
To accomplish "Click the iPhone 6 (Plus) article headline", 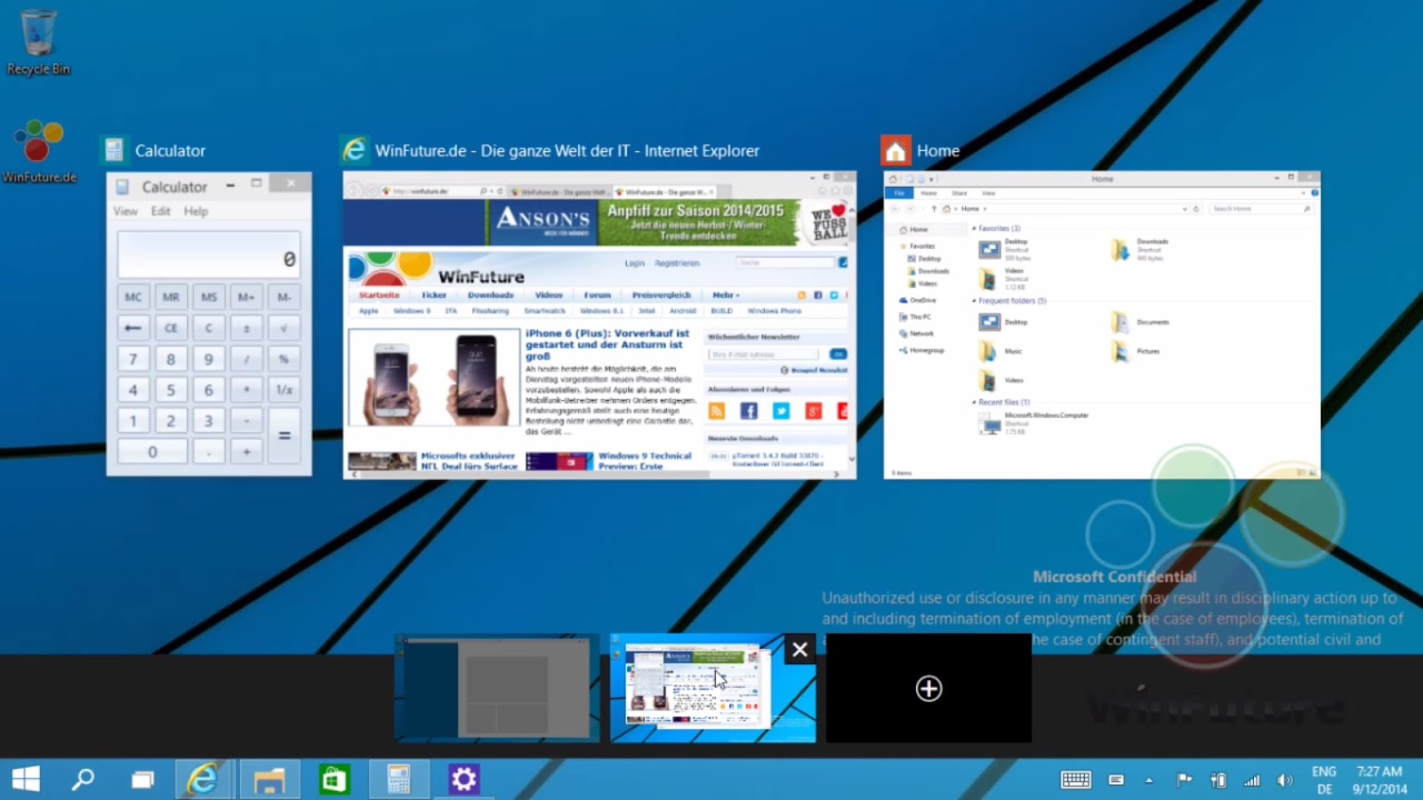I will point(607,345).
